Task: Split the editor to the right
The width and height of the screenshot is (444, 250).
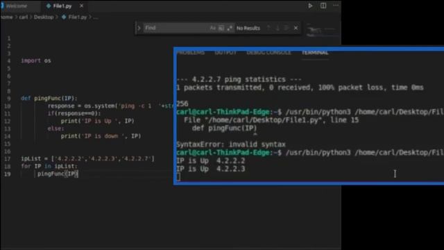Action: 323,6
